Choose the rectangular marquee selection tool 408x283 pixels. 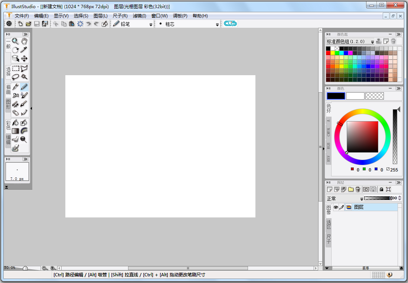pos(16,69)
